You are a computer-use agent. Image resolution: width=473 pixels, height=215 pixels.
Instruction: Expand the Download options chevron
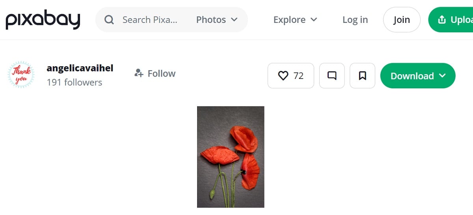(x=442, y=76)
